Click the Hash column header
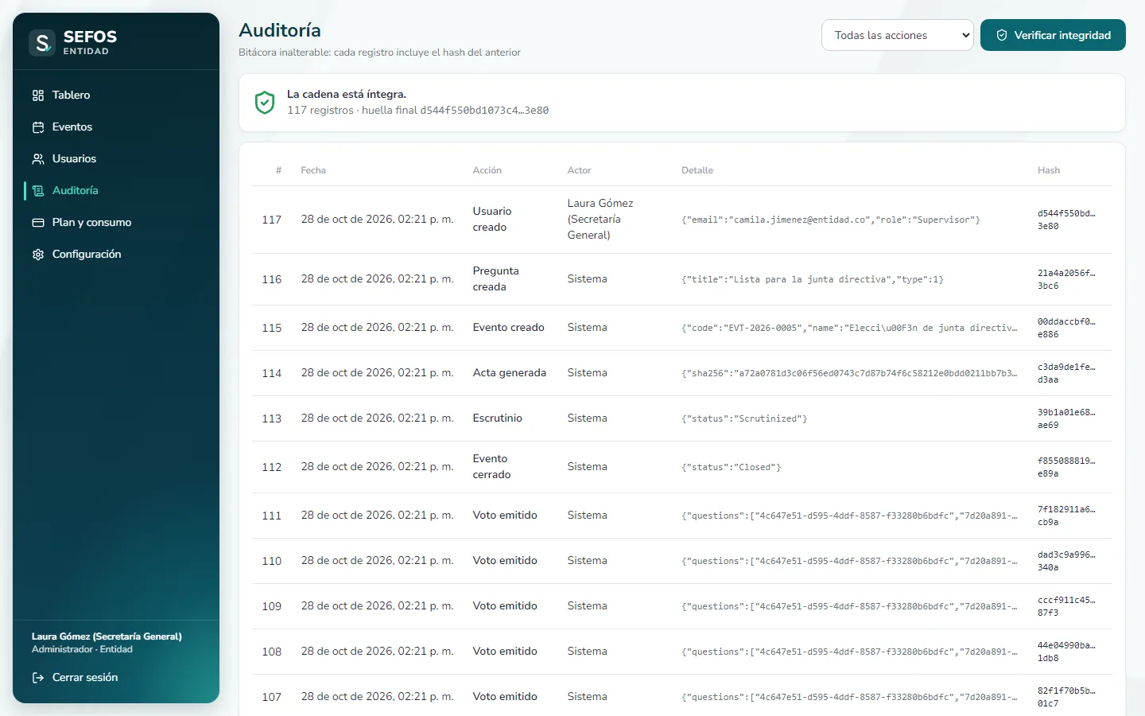1145x716 pixels. tap(1049, 170)
